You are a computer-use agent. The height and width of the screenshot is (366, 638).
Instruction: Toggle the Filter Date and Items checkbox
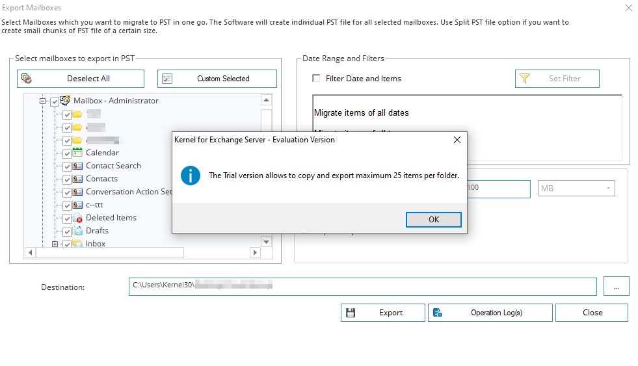[316, 78]
